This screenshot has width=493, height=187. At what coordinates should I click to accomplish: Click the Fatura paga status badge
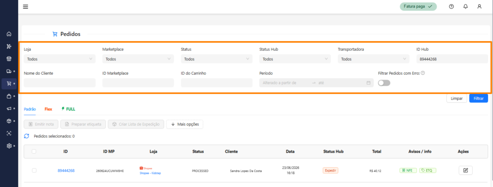tap(418, 7)
